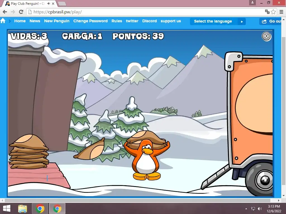Click the stack of coffee bags
The height and width of the screenshot is (214, 286).
[29, 152]
